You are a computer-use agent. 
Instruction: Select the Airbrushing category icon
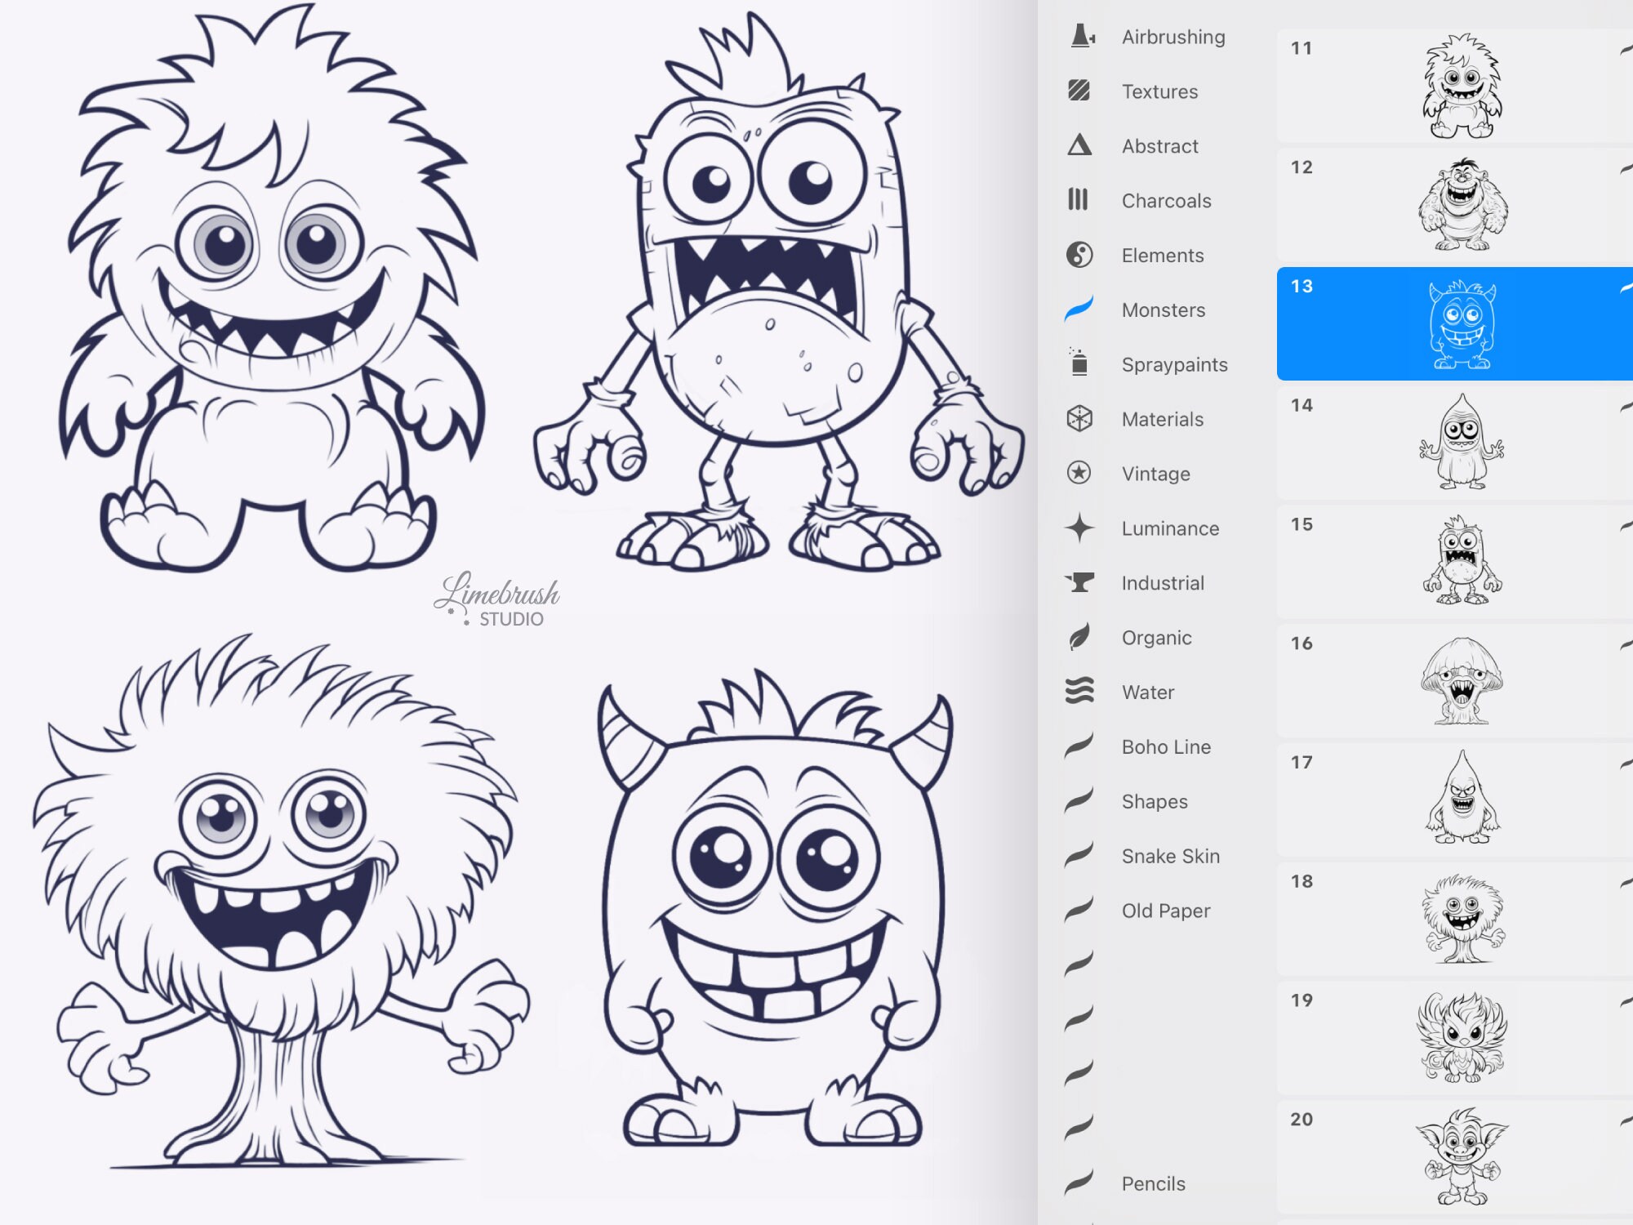(1081, 37)
